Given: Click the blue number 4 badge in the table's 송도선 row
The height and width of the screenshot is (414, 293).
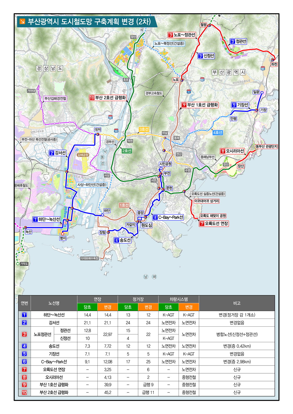Looking at the screenshot, I should [24, 346].
